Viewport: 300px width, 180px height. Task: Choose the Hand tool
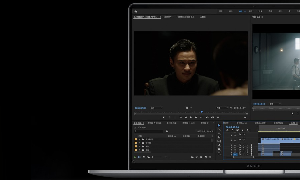219,149
